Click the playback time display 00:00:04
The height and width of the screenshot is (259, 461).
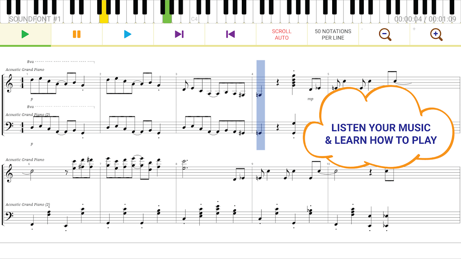[408, 19]
